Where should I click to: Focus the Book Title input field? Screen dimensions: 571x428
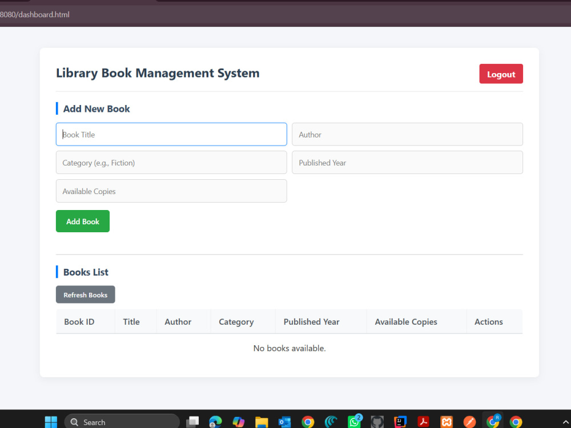tap(171, 134)
